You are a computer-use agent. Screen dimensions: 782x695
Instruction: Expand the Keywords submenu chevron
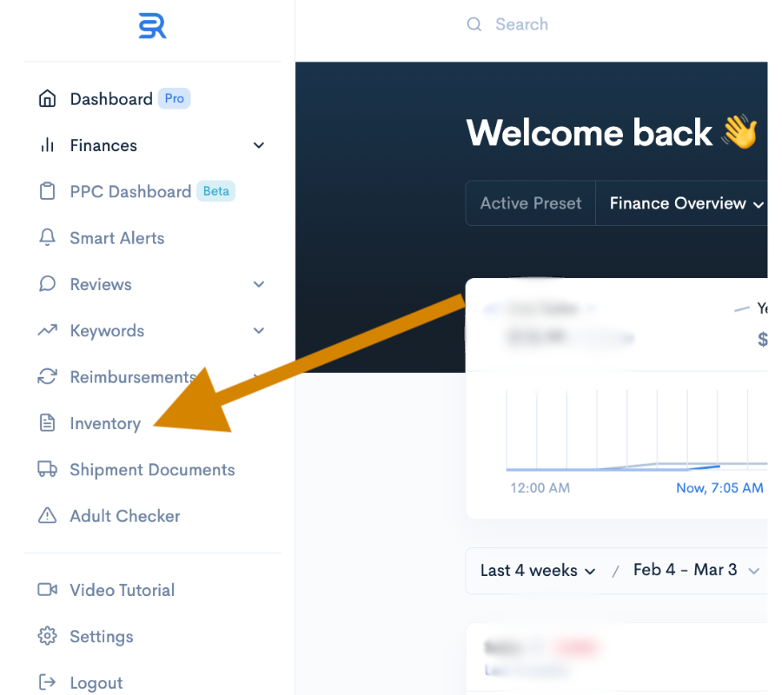tap(258, 331)
